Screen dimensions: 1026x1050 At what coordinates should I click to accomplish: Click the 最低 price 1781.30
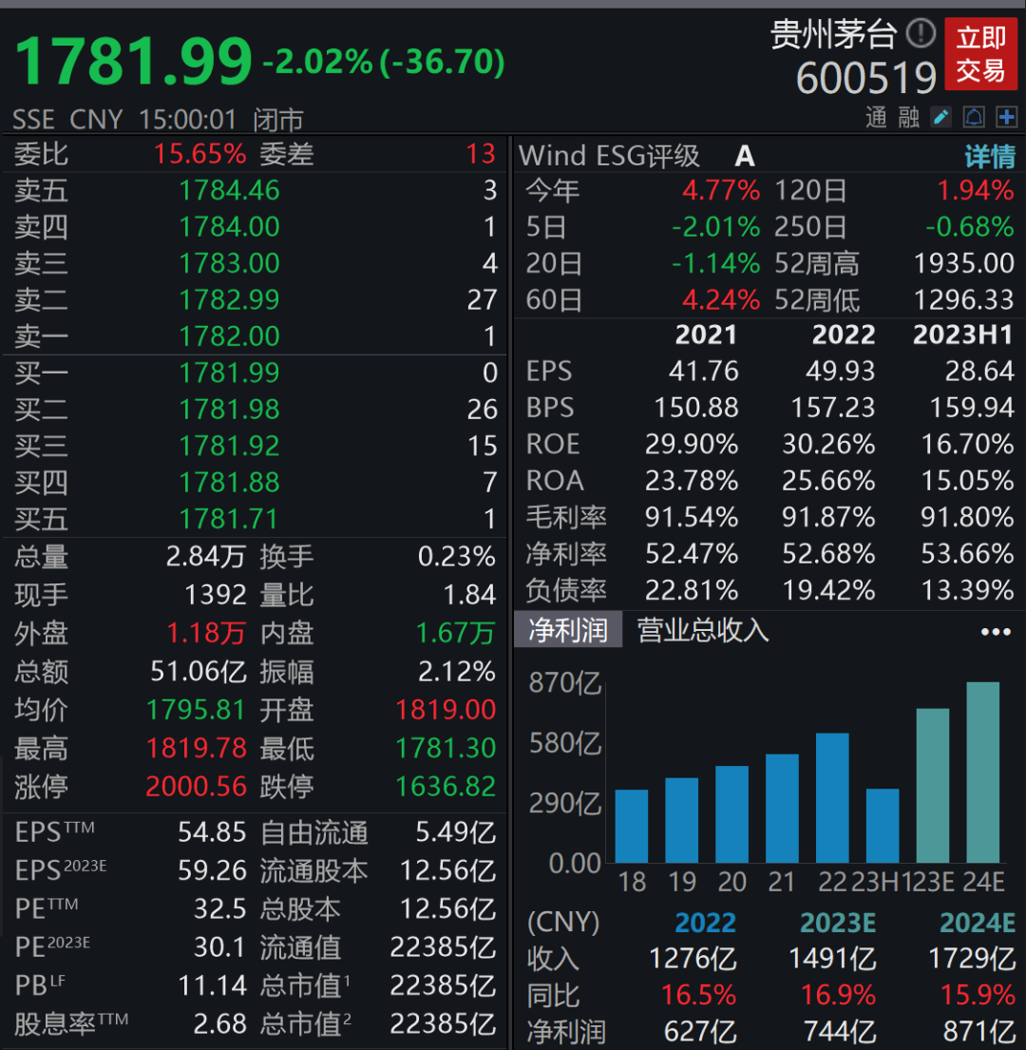[446, 748]
